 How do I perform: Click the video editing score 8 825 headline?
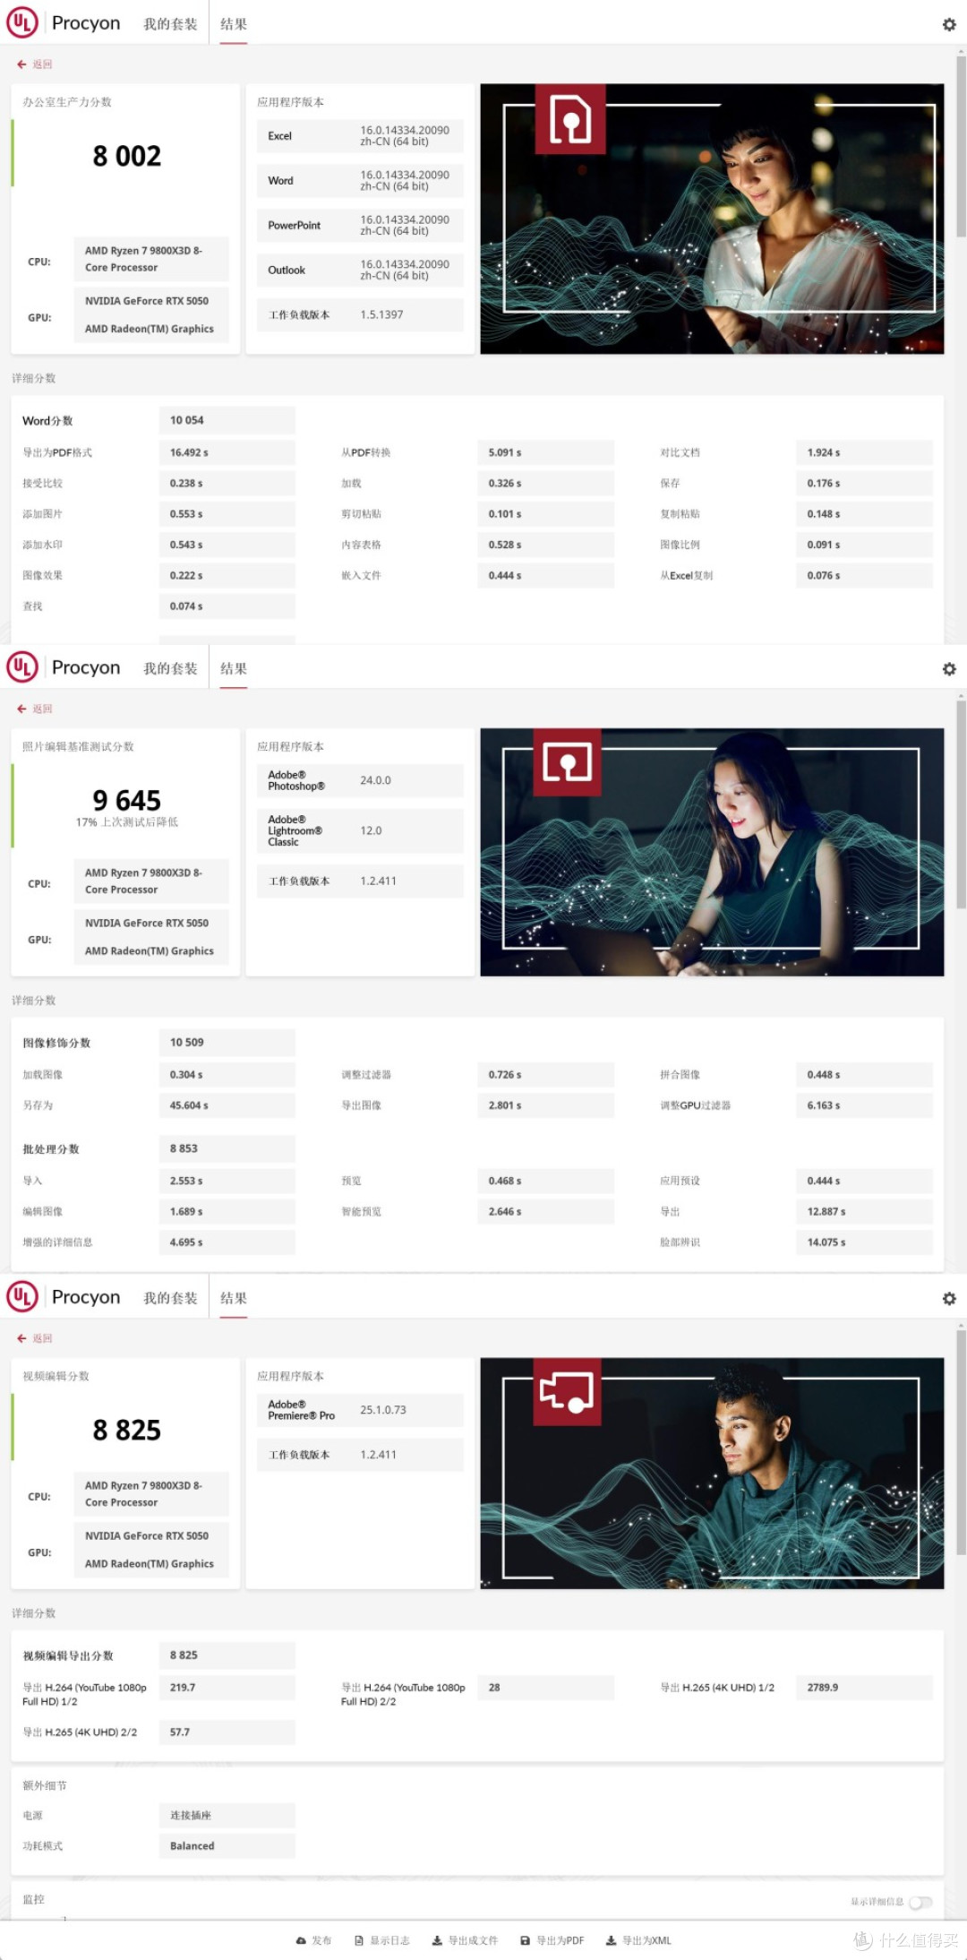pos(127,1430)
